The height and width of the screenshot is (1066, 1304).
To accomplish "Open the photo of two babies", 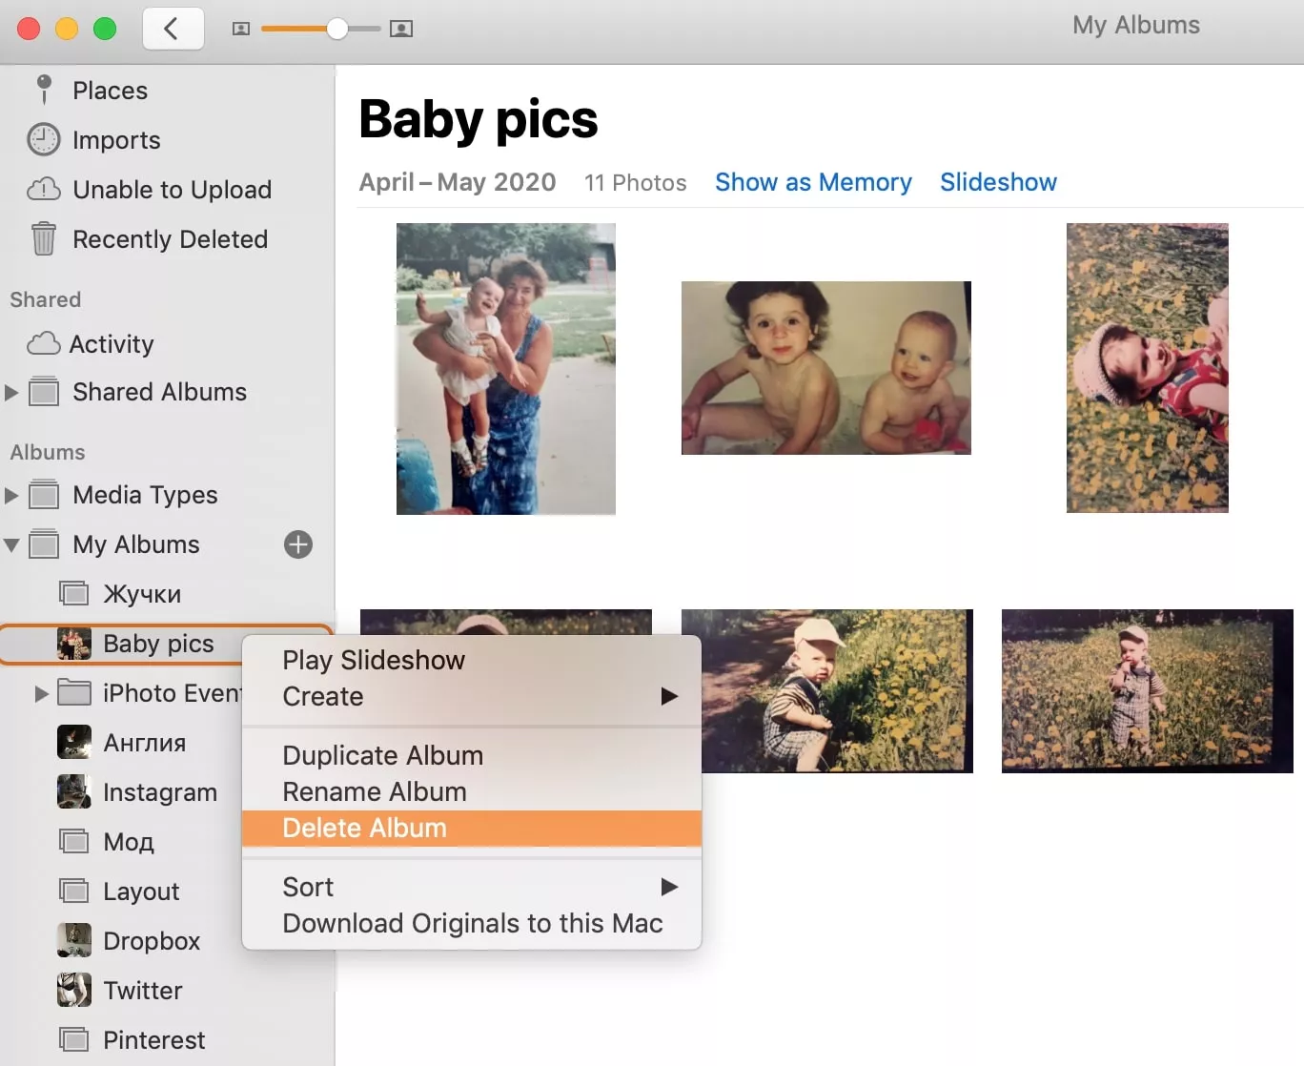I will [826, 368].
